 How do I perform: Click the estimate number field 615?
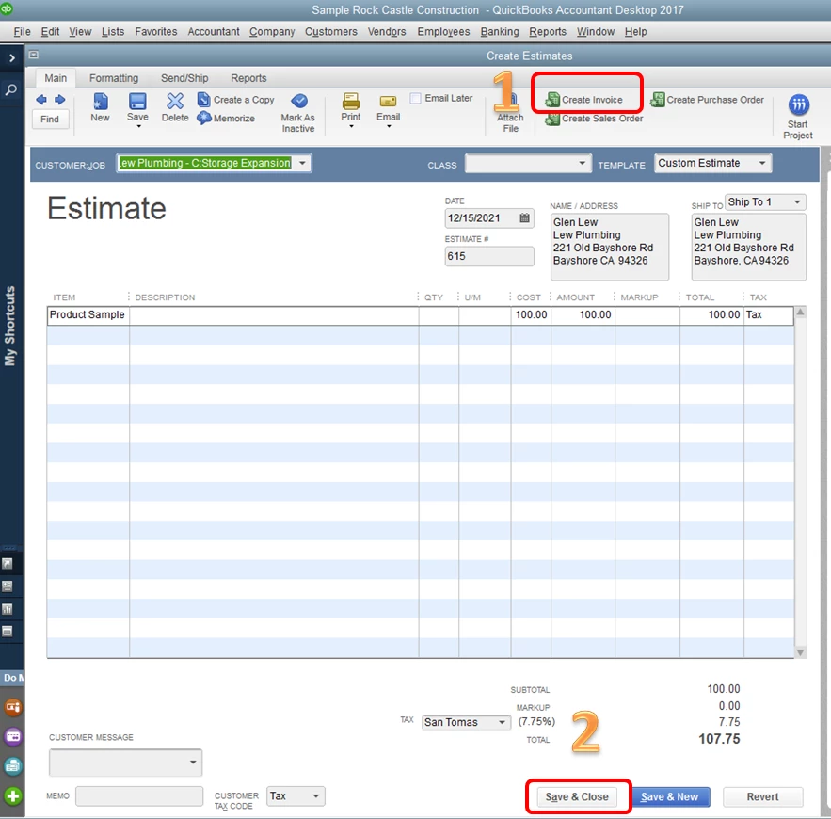pos(489,256)
